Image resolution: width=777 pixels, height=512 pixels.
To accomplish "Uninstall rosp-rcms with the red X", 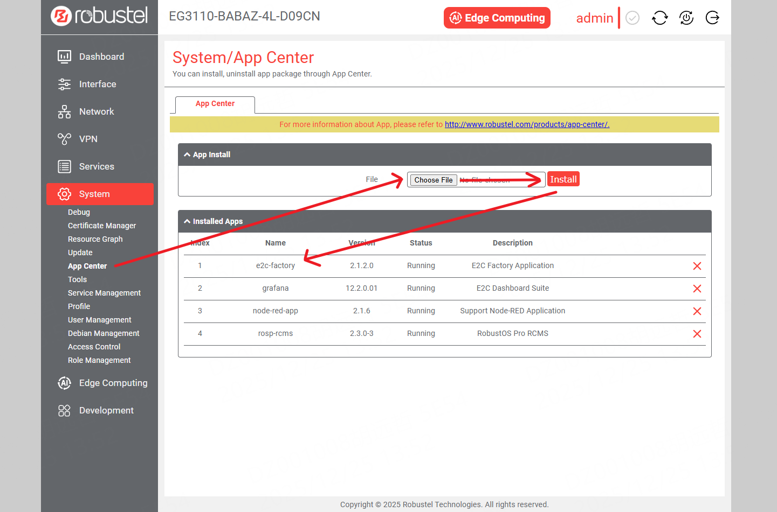I will (697, 334).
